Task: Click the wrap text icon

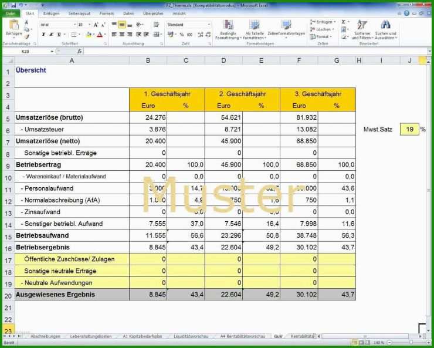Action: tap(157, 25)
